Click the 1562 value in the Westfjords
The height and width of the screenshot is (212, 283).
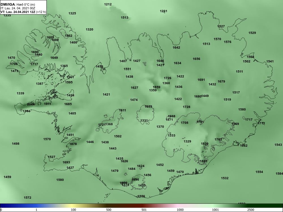68,36
